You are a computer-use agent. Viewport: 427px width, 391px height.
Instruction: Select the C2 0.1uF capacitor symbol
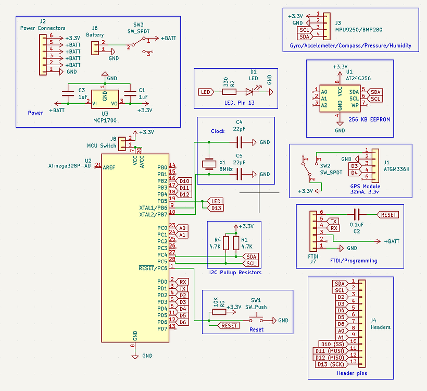click(x=356, y=214)
